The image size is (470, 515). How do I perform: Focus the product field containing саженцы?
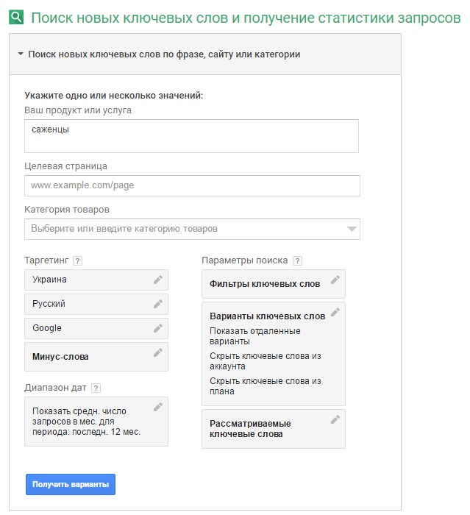pyautogui.click(x=191, y=136)
